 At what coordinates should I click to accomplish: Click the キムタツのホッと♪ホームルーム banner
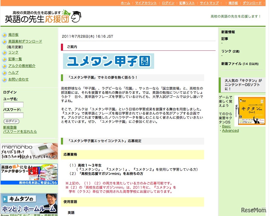pos(29,204)
